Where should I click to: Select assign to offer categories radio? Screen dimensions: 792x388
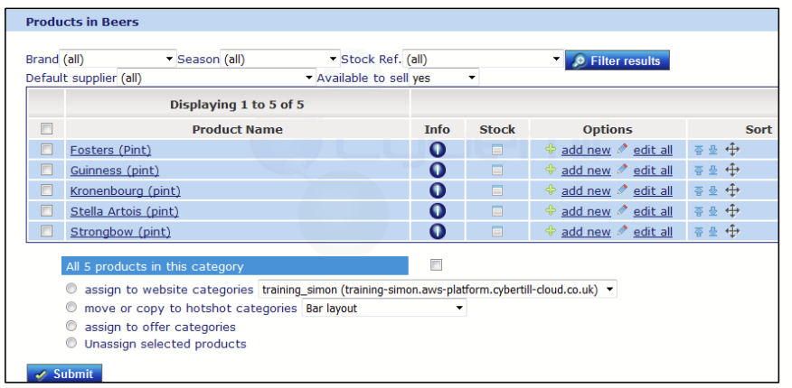pos(71,326)
